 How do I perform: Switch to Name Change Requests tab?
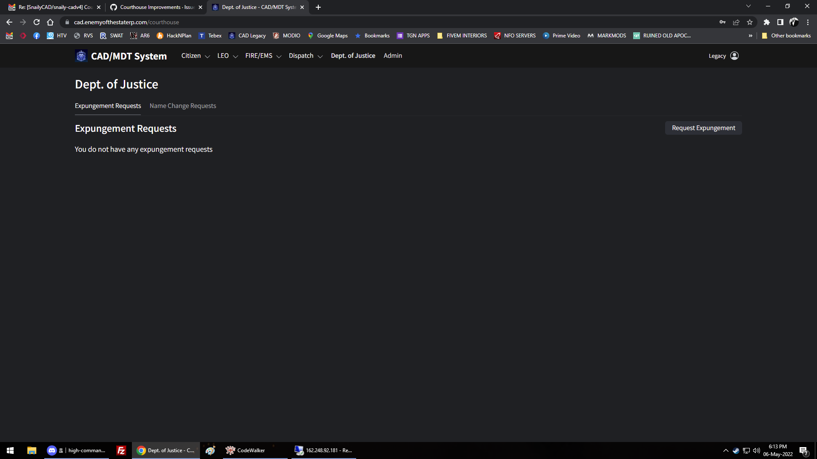tap(183, 106)
